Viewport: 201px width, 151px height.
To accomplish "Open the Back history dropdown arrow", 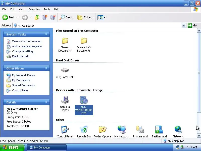I will click(x=18, y=17).
